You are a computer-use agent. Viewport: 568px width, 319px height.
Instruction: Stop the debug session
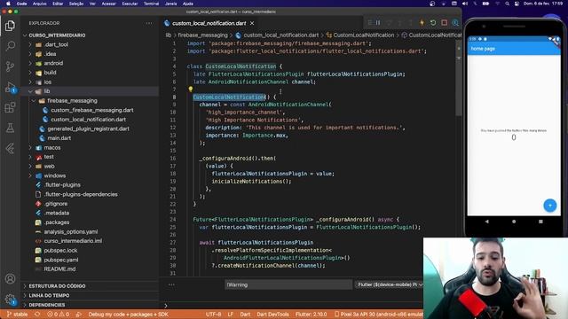444,23
